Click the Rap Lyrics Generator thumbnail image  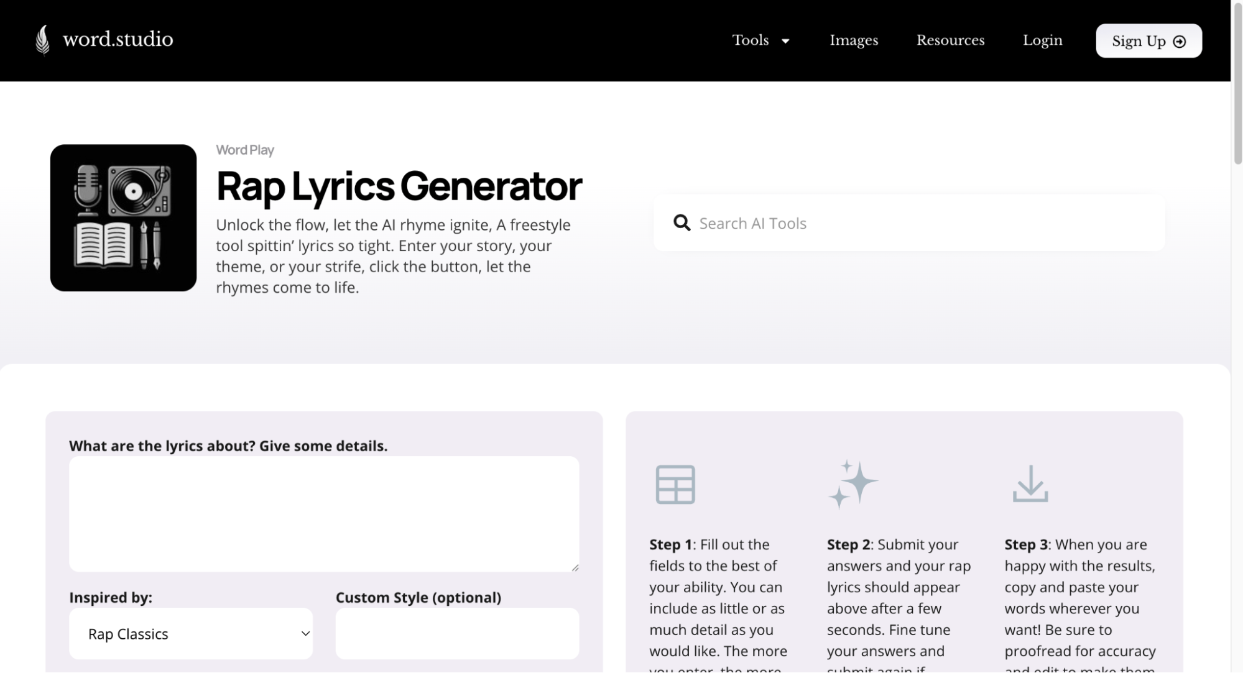point(123,217)
